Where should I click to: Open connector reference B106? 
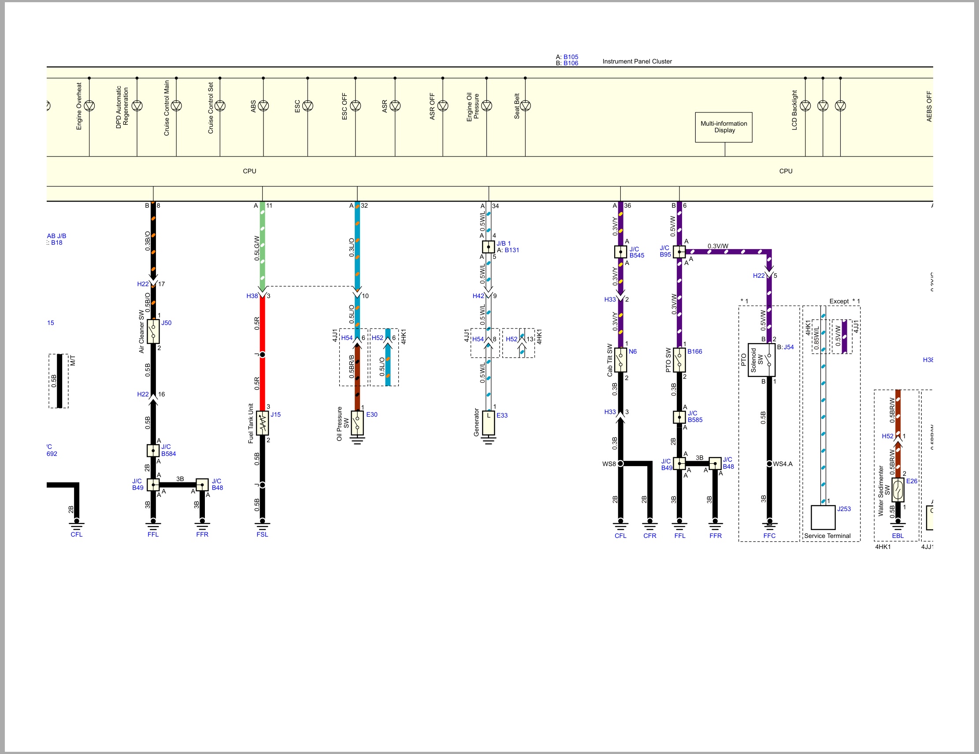571,63
